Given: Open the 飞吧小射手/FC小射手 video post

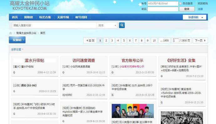Looking at the screenshot, I should [34, 106].
